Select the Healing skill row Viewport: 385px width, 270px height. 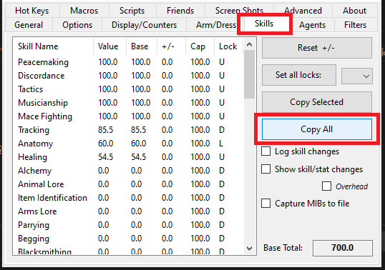click(128, 157)
